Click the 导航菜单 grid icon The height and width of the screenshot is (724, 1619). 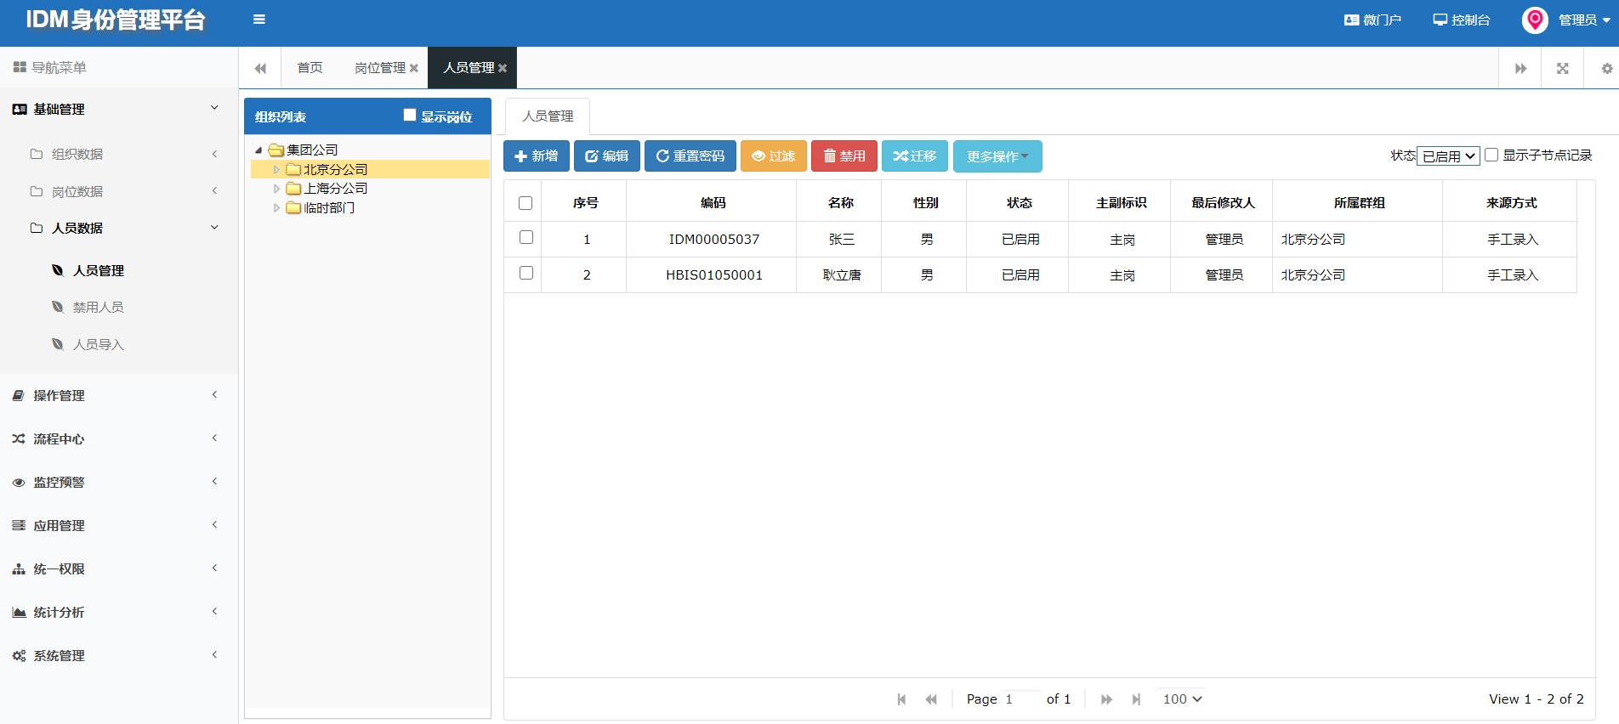20,67
